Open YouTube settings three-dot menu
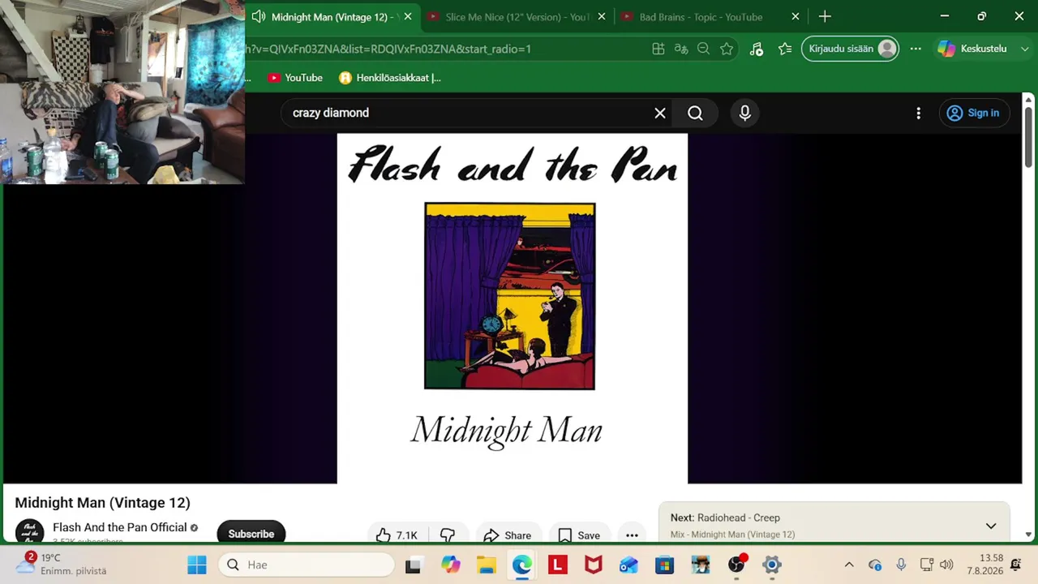 click(x=918, y=114)
